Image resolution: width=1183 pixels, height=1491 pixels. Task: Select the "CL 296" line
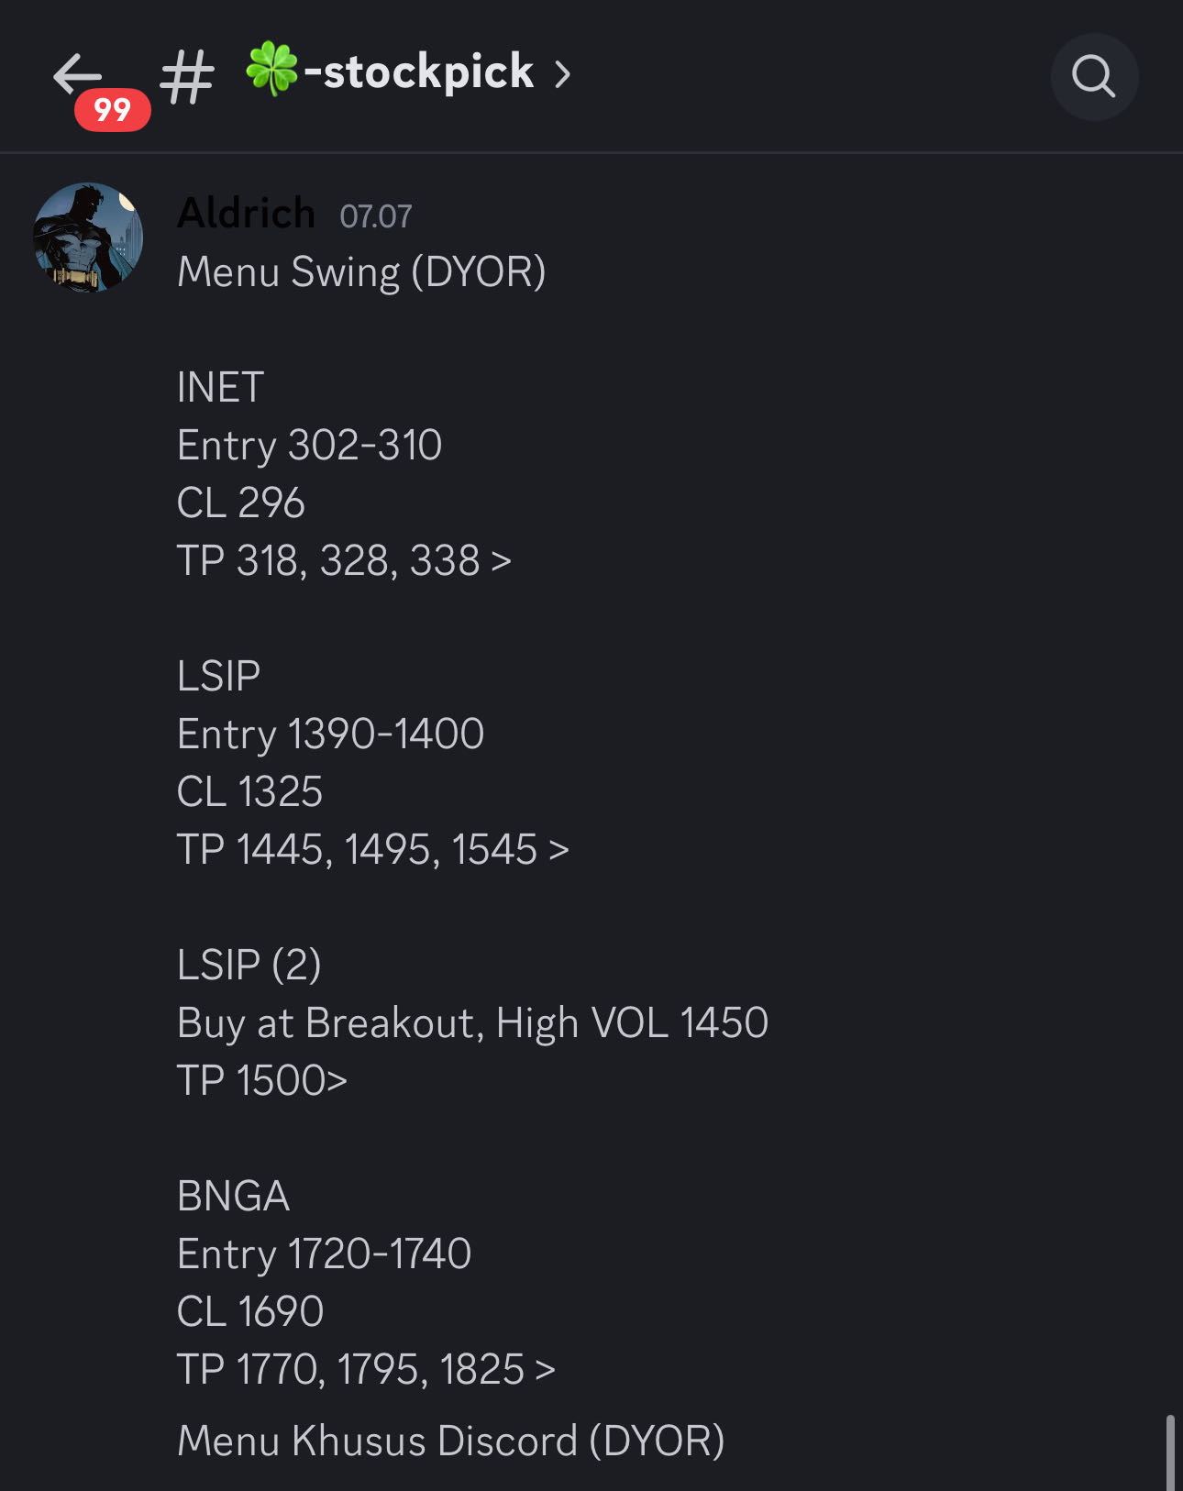click(x=240, y=503)
